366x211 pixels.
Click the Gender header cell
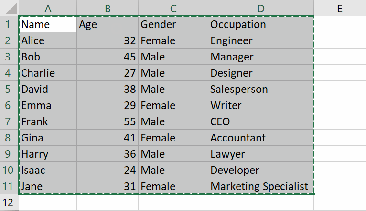coord(173,24)
